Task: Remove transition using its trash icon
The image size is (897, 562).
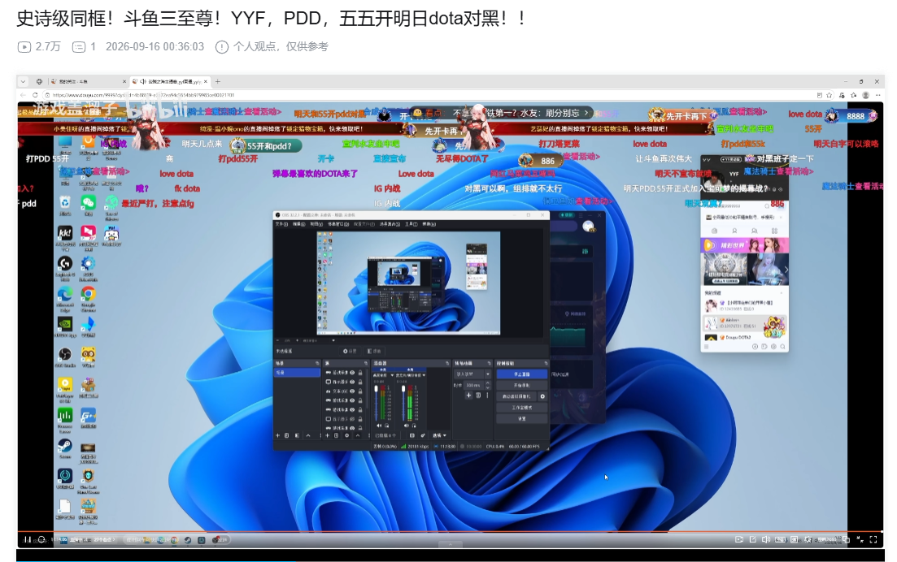Action: tap(478, 396)
